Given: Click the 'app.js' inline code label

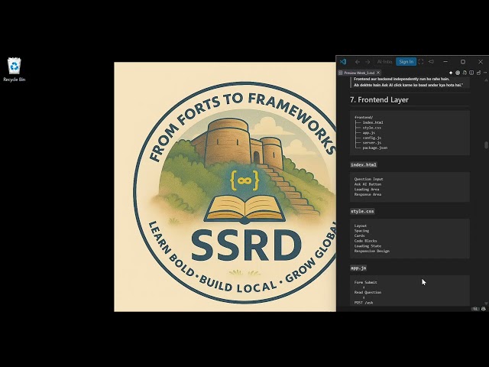Looking at the screenshot, I should click(358, 268).
